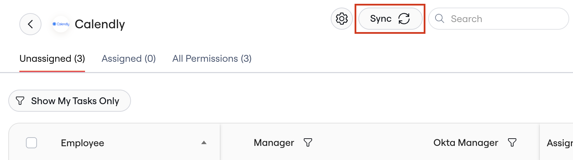
Task: Click the Calendly logo icon
Action: (x=61, y=24)
